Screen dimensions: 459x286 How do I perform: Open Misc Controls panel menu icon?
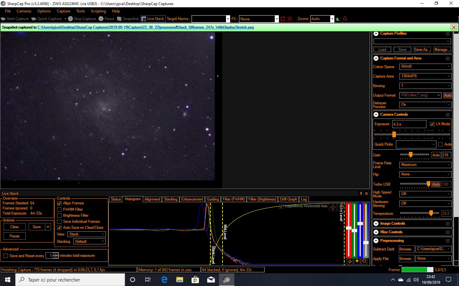coord(448,232)
